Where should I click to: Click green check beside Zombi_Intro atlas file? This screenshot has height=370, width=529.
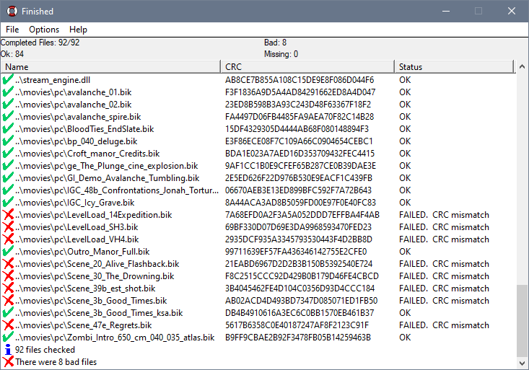tap(8, 338)
